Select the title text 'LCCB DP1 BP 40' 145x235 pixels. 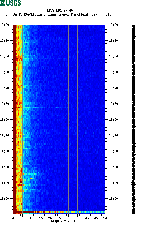[60, 11]
